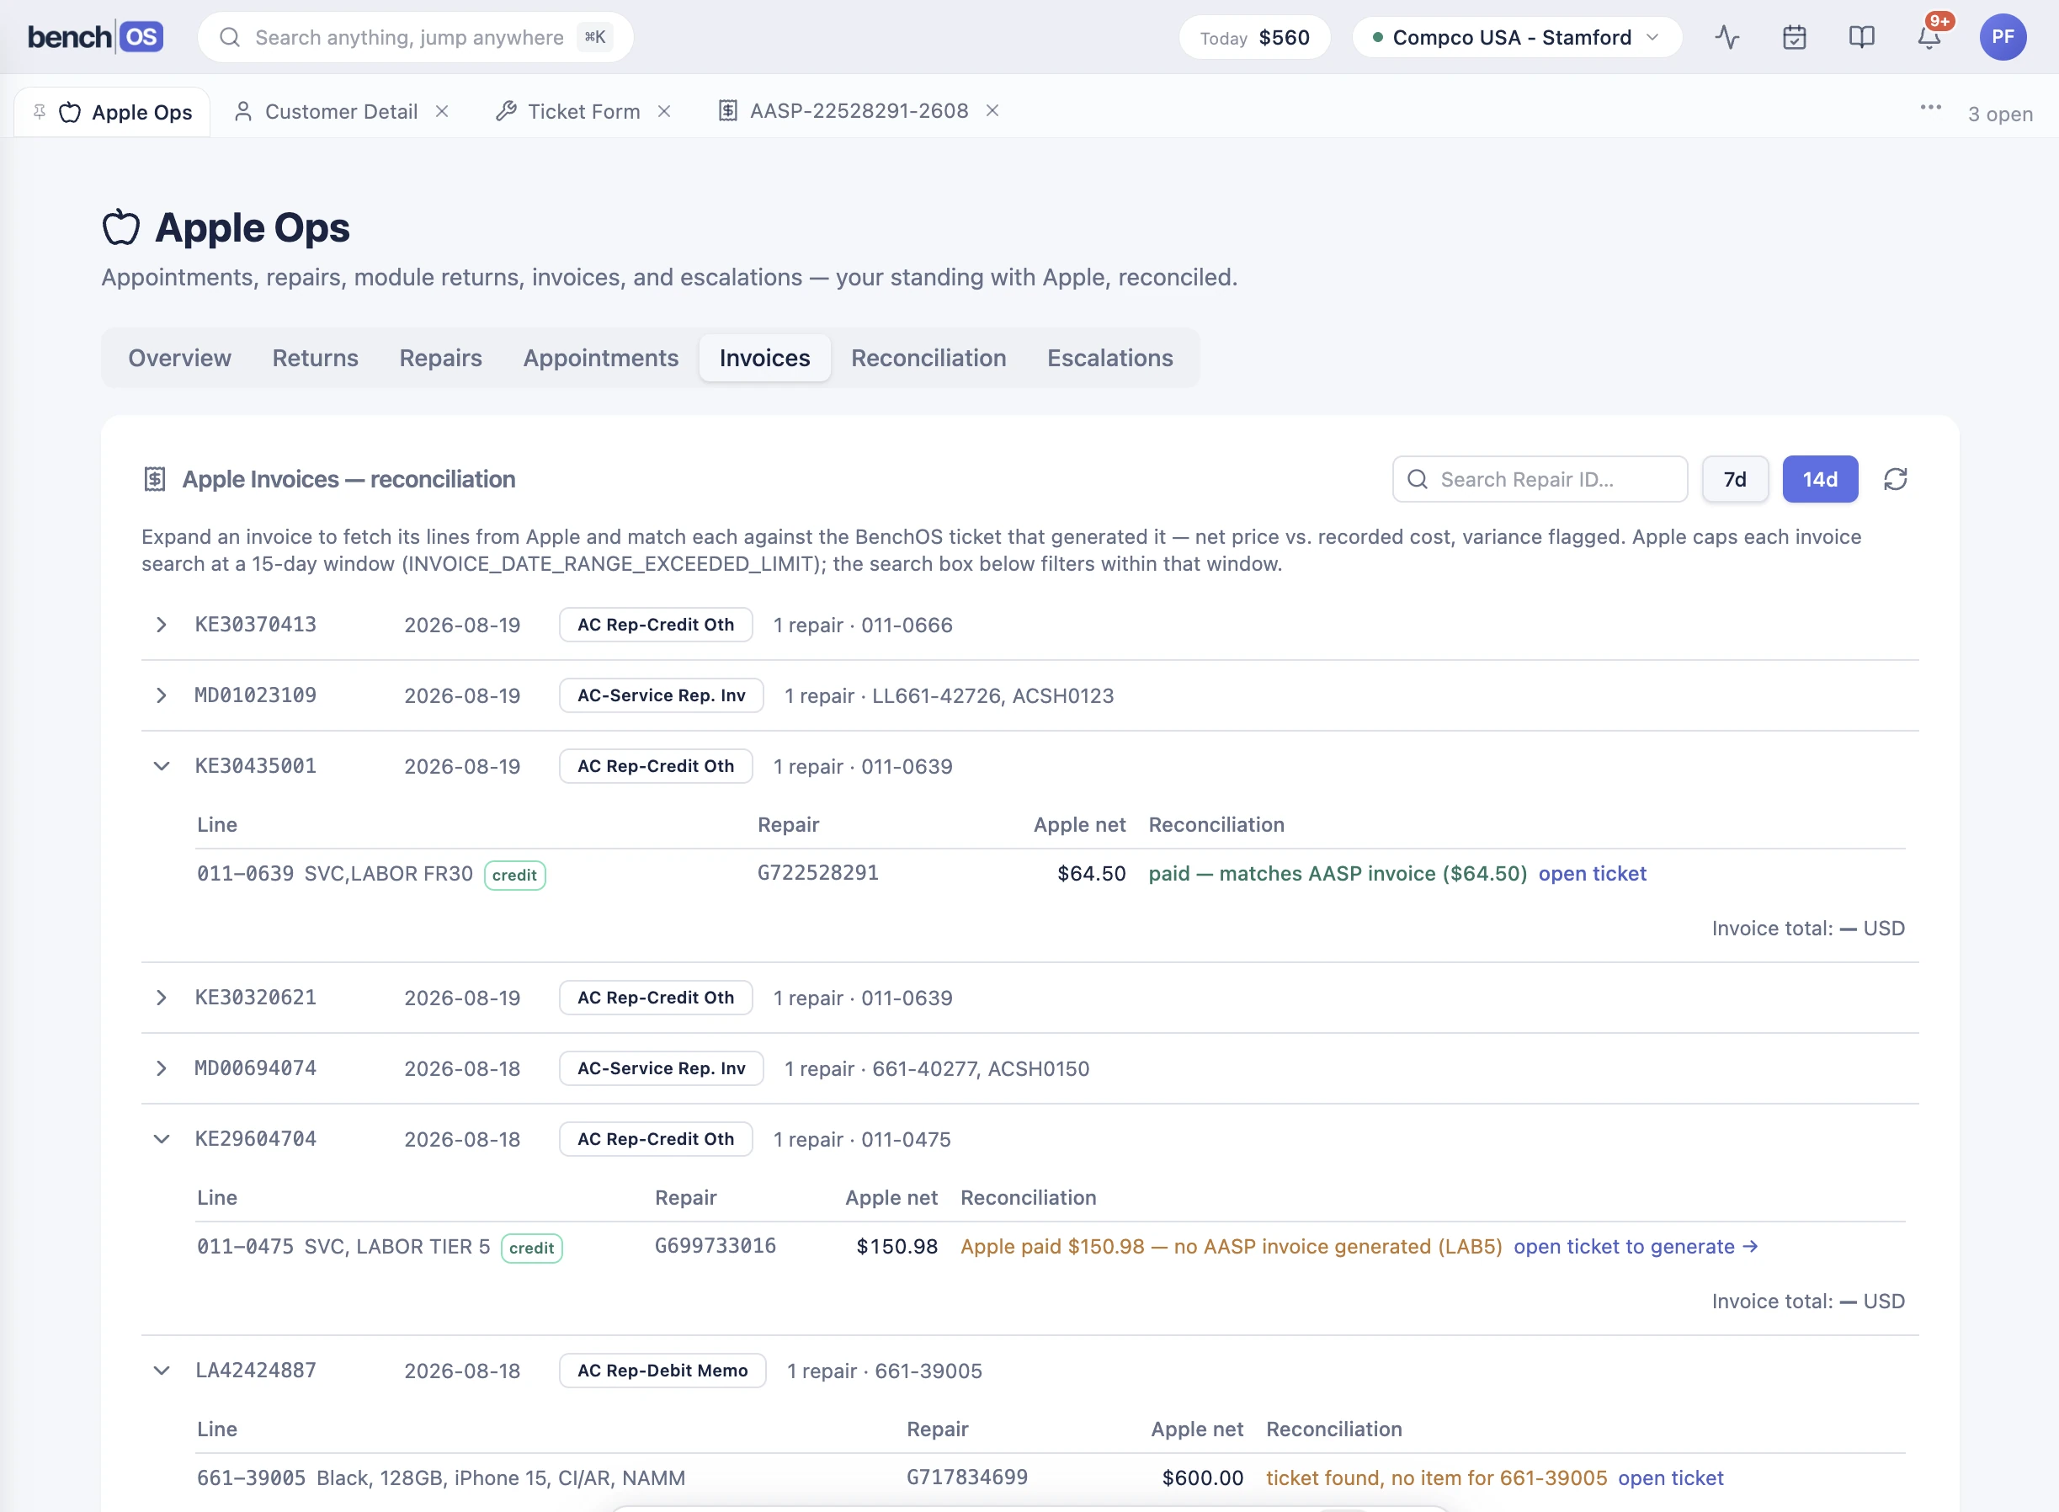Collapse invoice LA42424887
The height and width of the screenshot is (1512, 2059).
click(x=161, y=1370)
